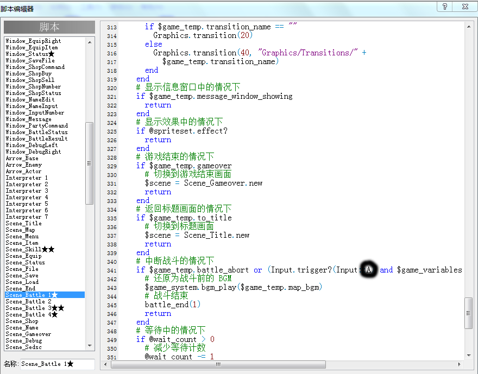The height and width of the screenshot is (374, 478).
Task: Open the Scene_Debug script
Action: tap(24, 340)
